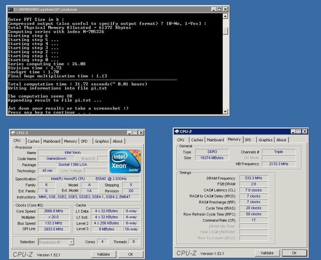The image size is (321, 260).
Task: Click the DDR3 memory type value
Action: click(212, 152)
